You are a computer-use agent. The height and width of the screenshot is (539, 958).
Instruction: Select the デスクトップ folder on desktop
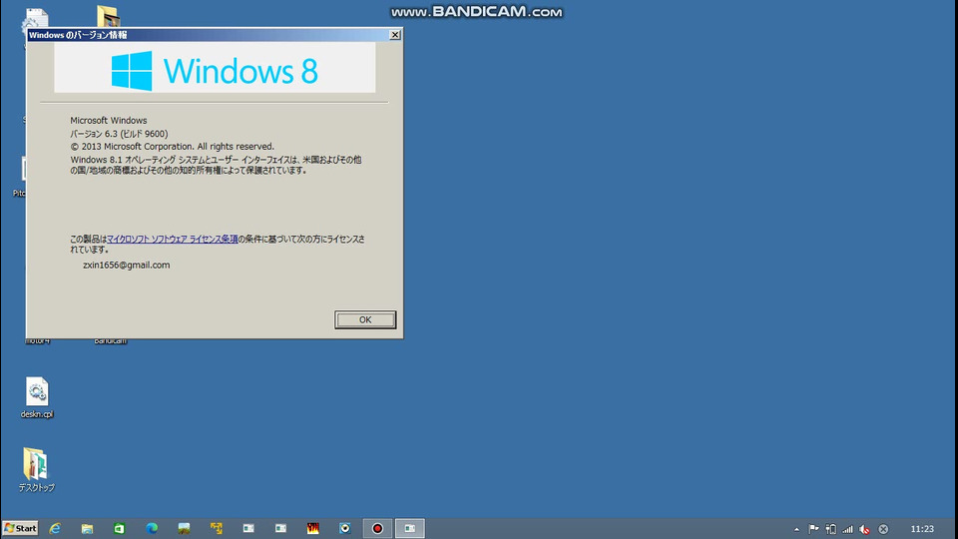[x=36, y=470]
